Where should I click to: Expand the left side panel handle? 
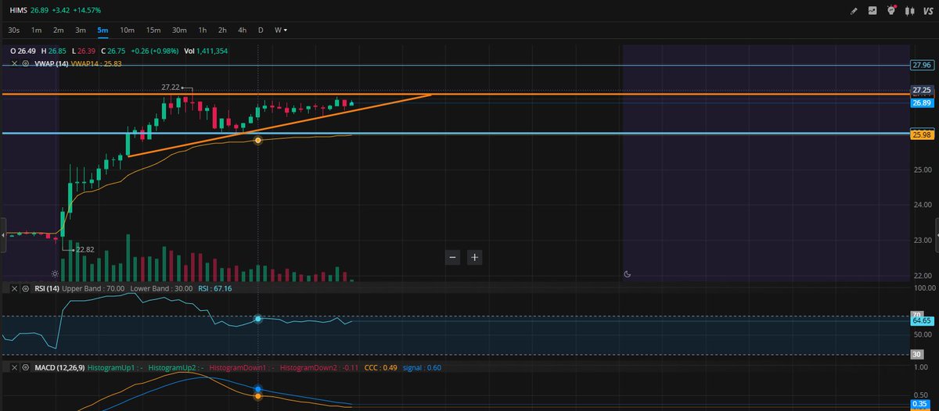pos(3,234)
